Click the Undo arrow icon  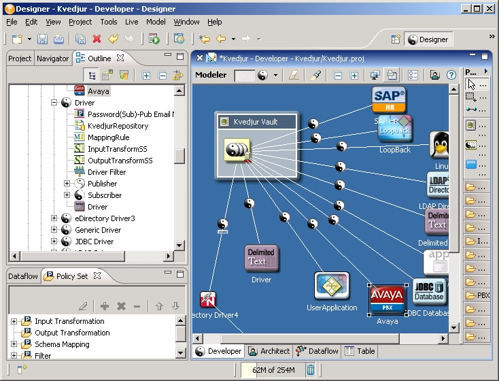(x=113, y=39)
